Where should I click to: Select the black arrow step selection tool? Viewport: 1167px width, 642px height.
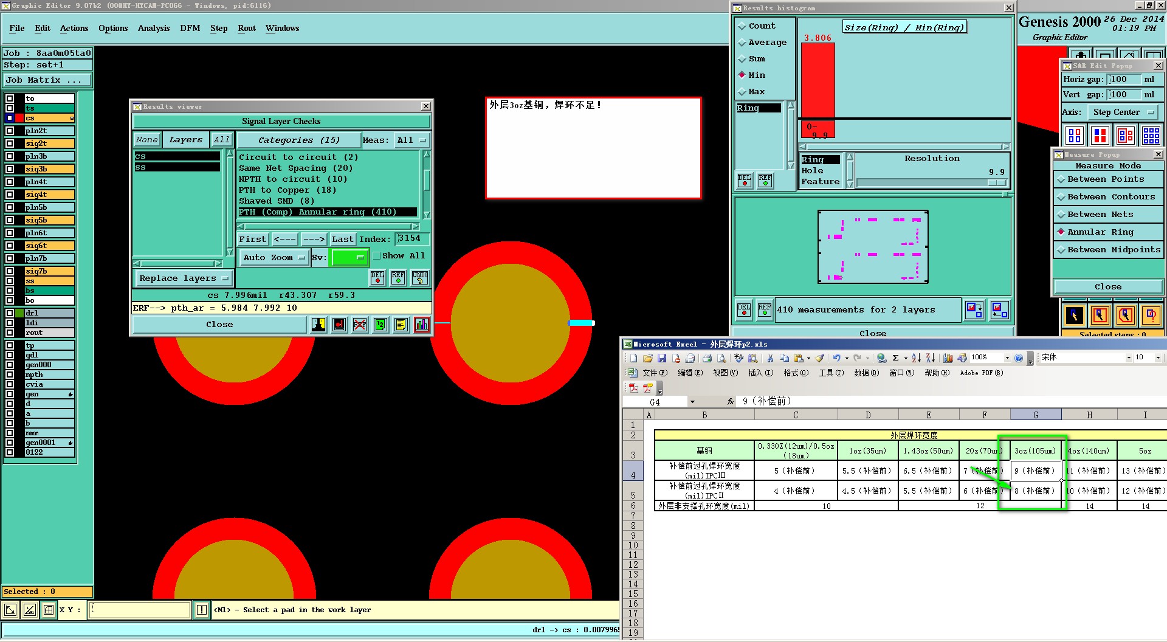click(x=1074, y=315)
